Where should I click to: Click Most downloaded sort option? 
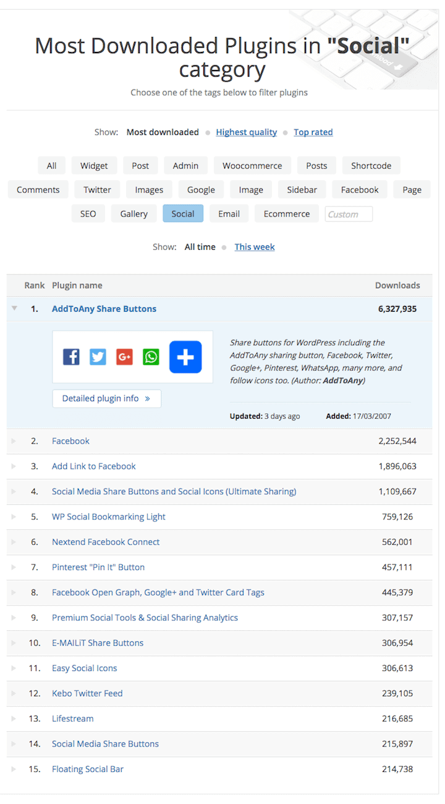click(163, 132)
